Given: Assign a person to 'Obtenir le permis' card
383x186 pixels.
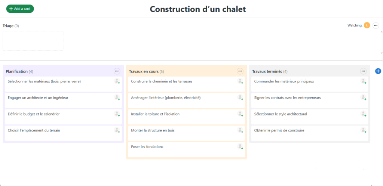Looking at the screenshot, I should click(x=363, y=130).
